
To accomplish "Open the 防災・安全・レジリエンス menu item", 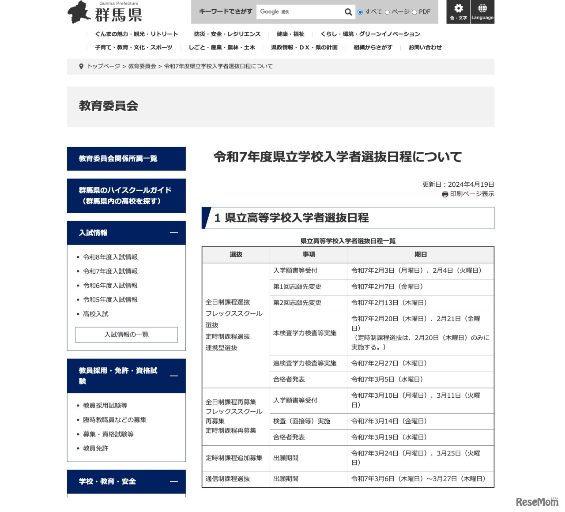I will pyautogui.click(x=226, y=34).
